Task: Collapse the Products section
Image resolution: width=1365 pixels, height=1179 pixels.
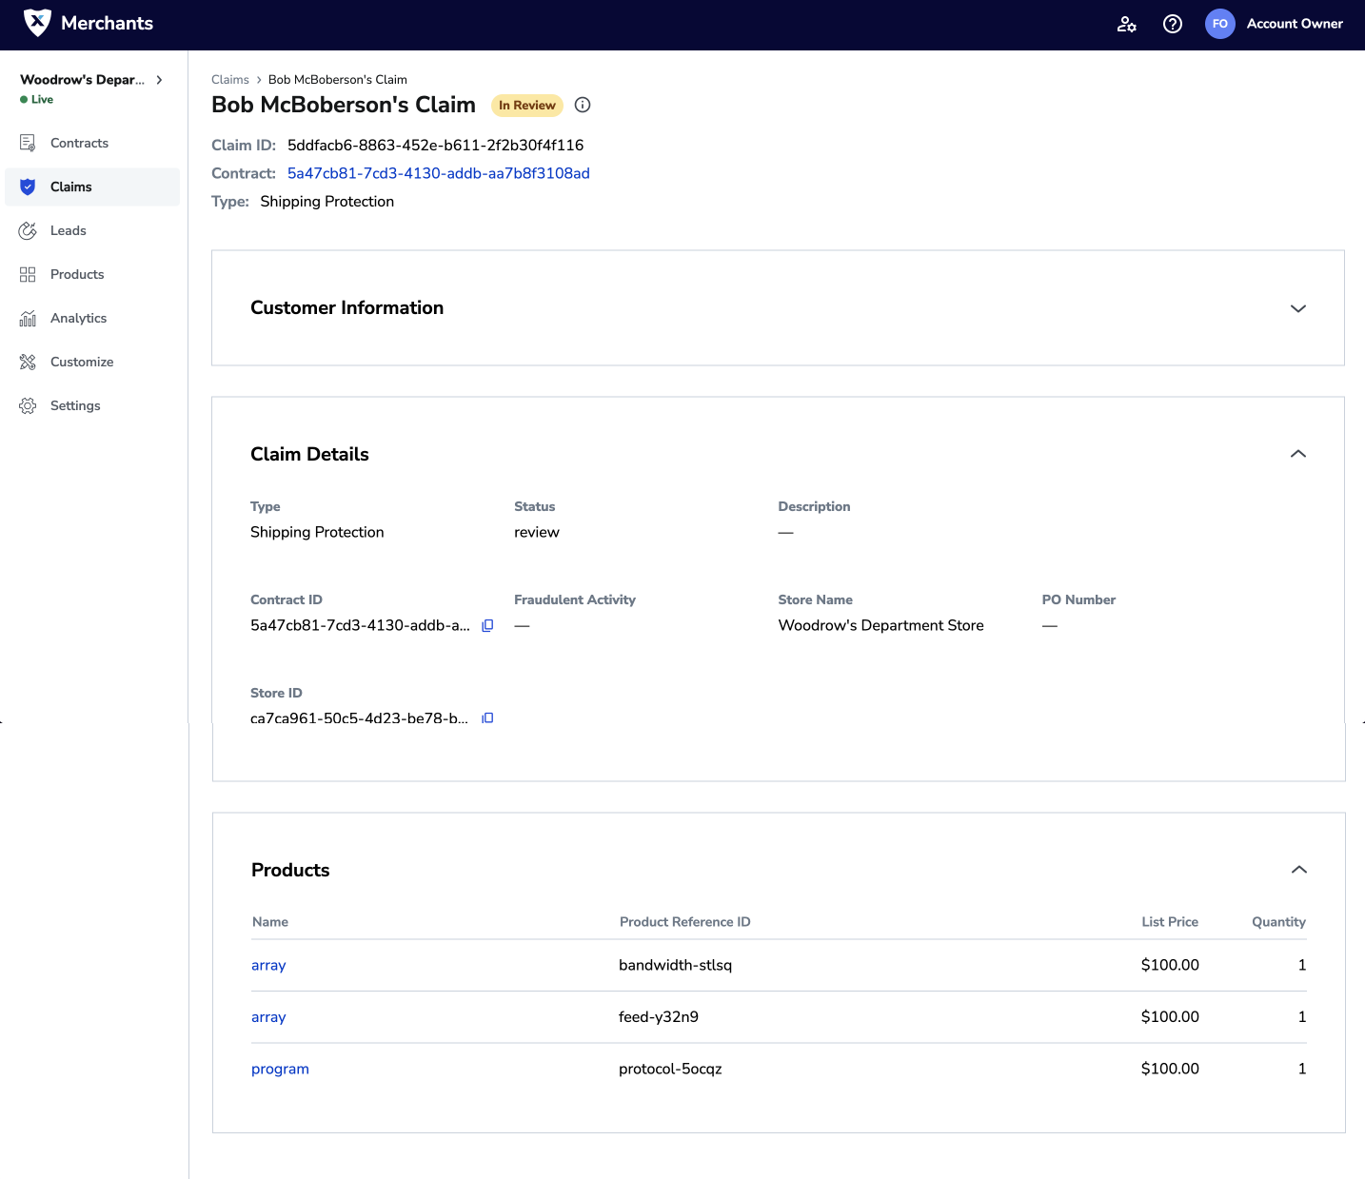Action: (x=1298, y=870)
